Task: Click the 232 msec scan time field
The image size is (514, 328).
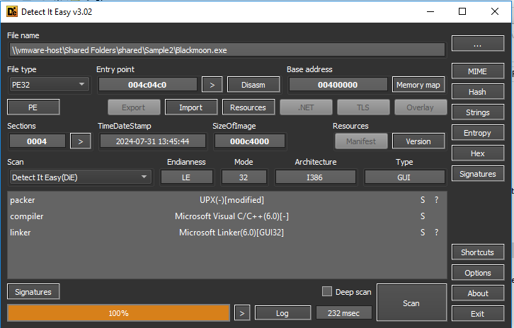Action: (x=344, y=313)
